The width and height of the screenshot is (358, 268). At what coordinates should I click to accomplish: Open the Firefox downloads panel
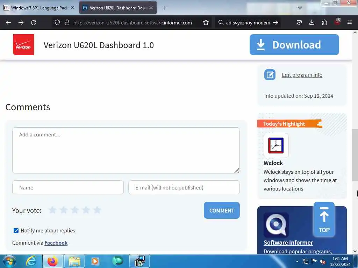[312, 23]
